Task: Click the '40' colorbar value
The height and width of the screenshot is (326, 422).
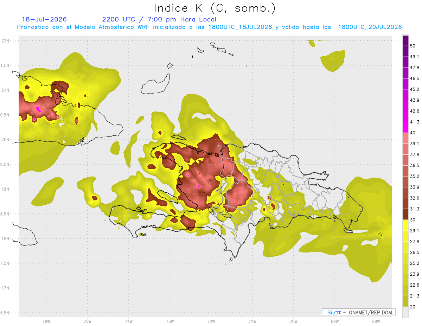Action: point(413,133)
